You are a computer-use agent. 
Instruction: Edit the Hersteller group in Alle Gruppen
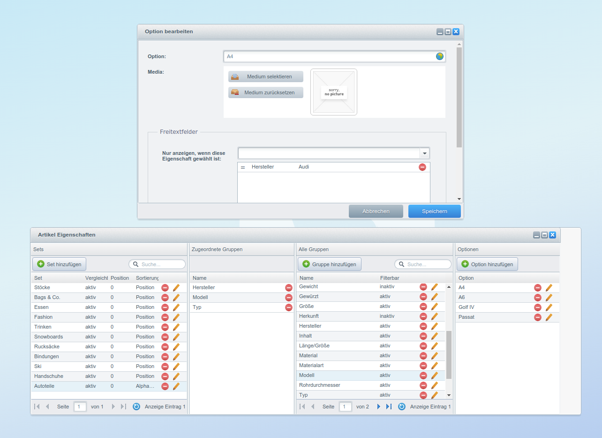[435, 326]
